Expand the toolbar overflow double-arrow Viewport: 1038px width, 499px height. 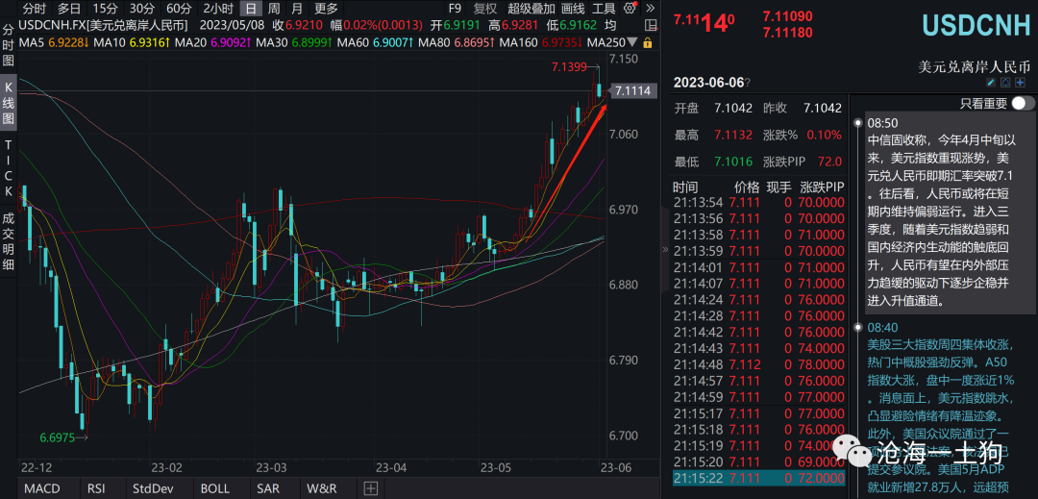650,9
